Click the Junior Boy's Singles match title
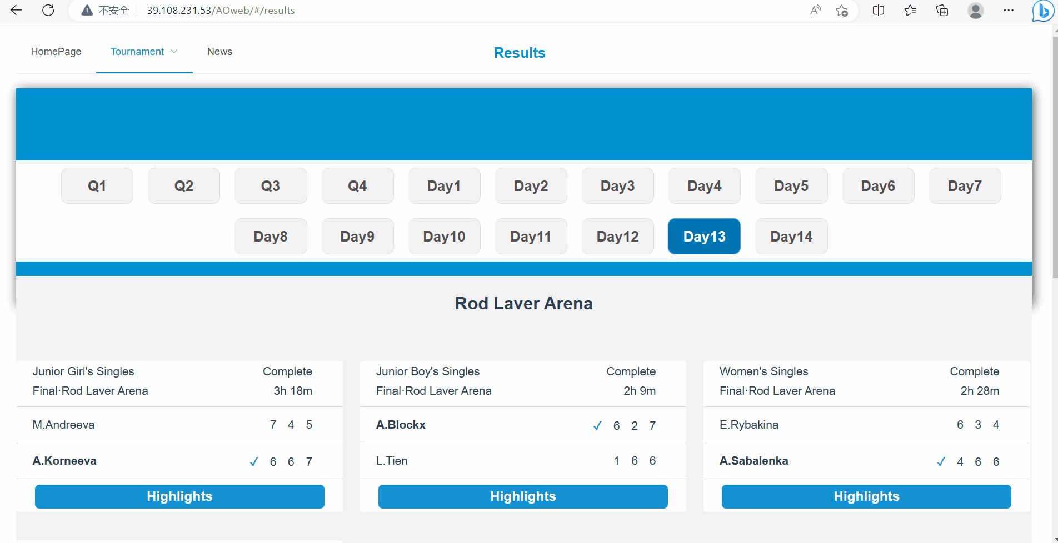The width and height of the screenshot is (1058, 543). [x=428, y=371]
